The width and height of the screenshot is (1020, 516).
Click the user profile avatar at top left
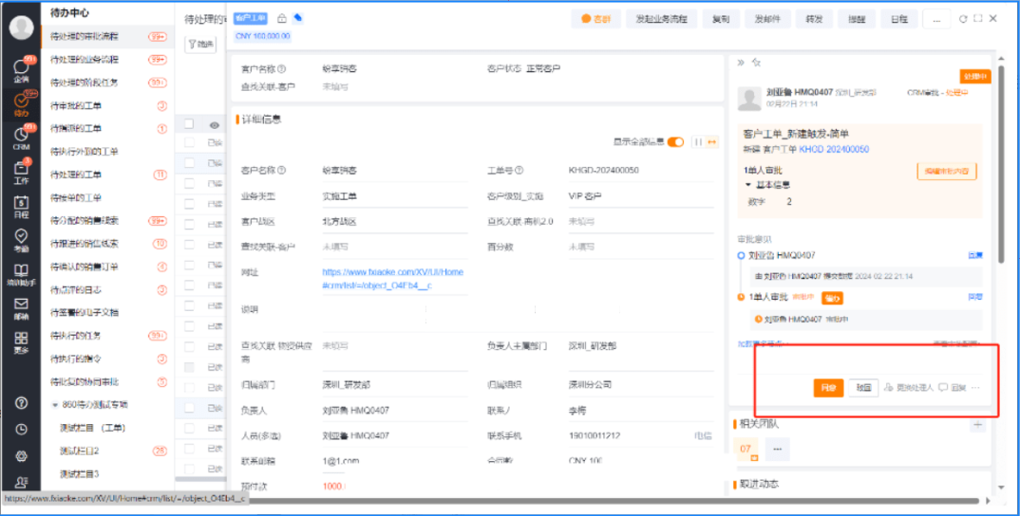pyautogui.click(x=22, y=28)
